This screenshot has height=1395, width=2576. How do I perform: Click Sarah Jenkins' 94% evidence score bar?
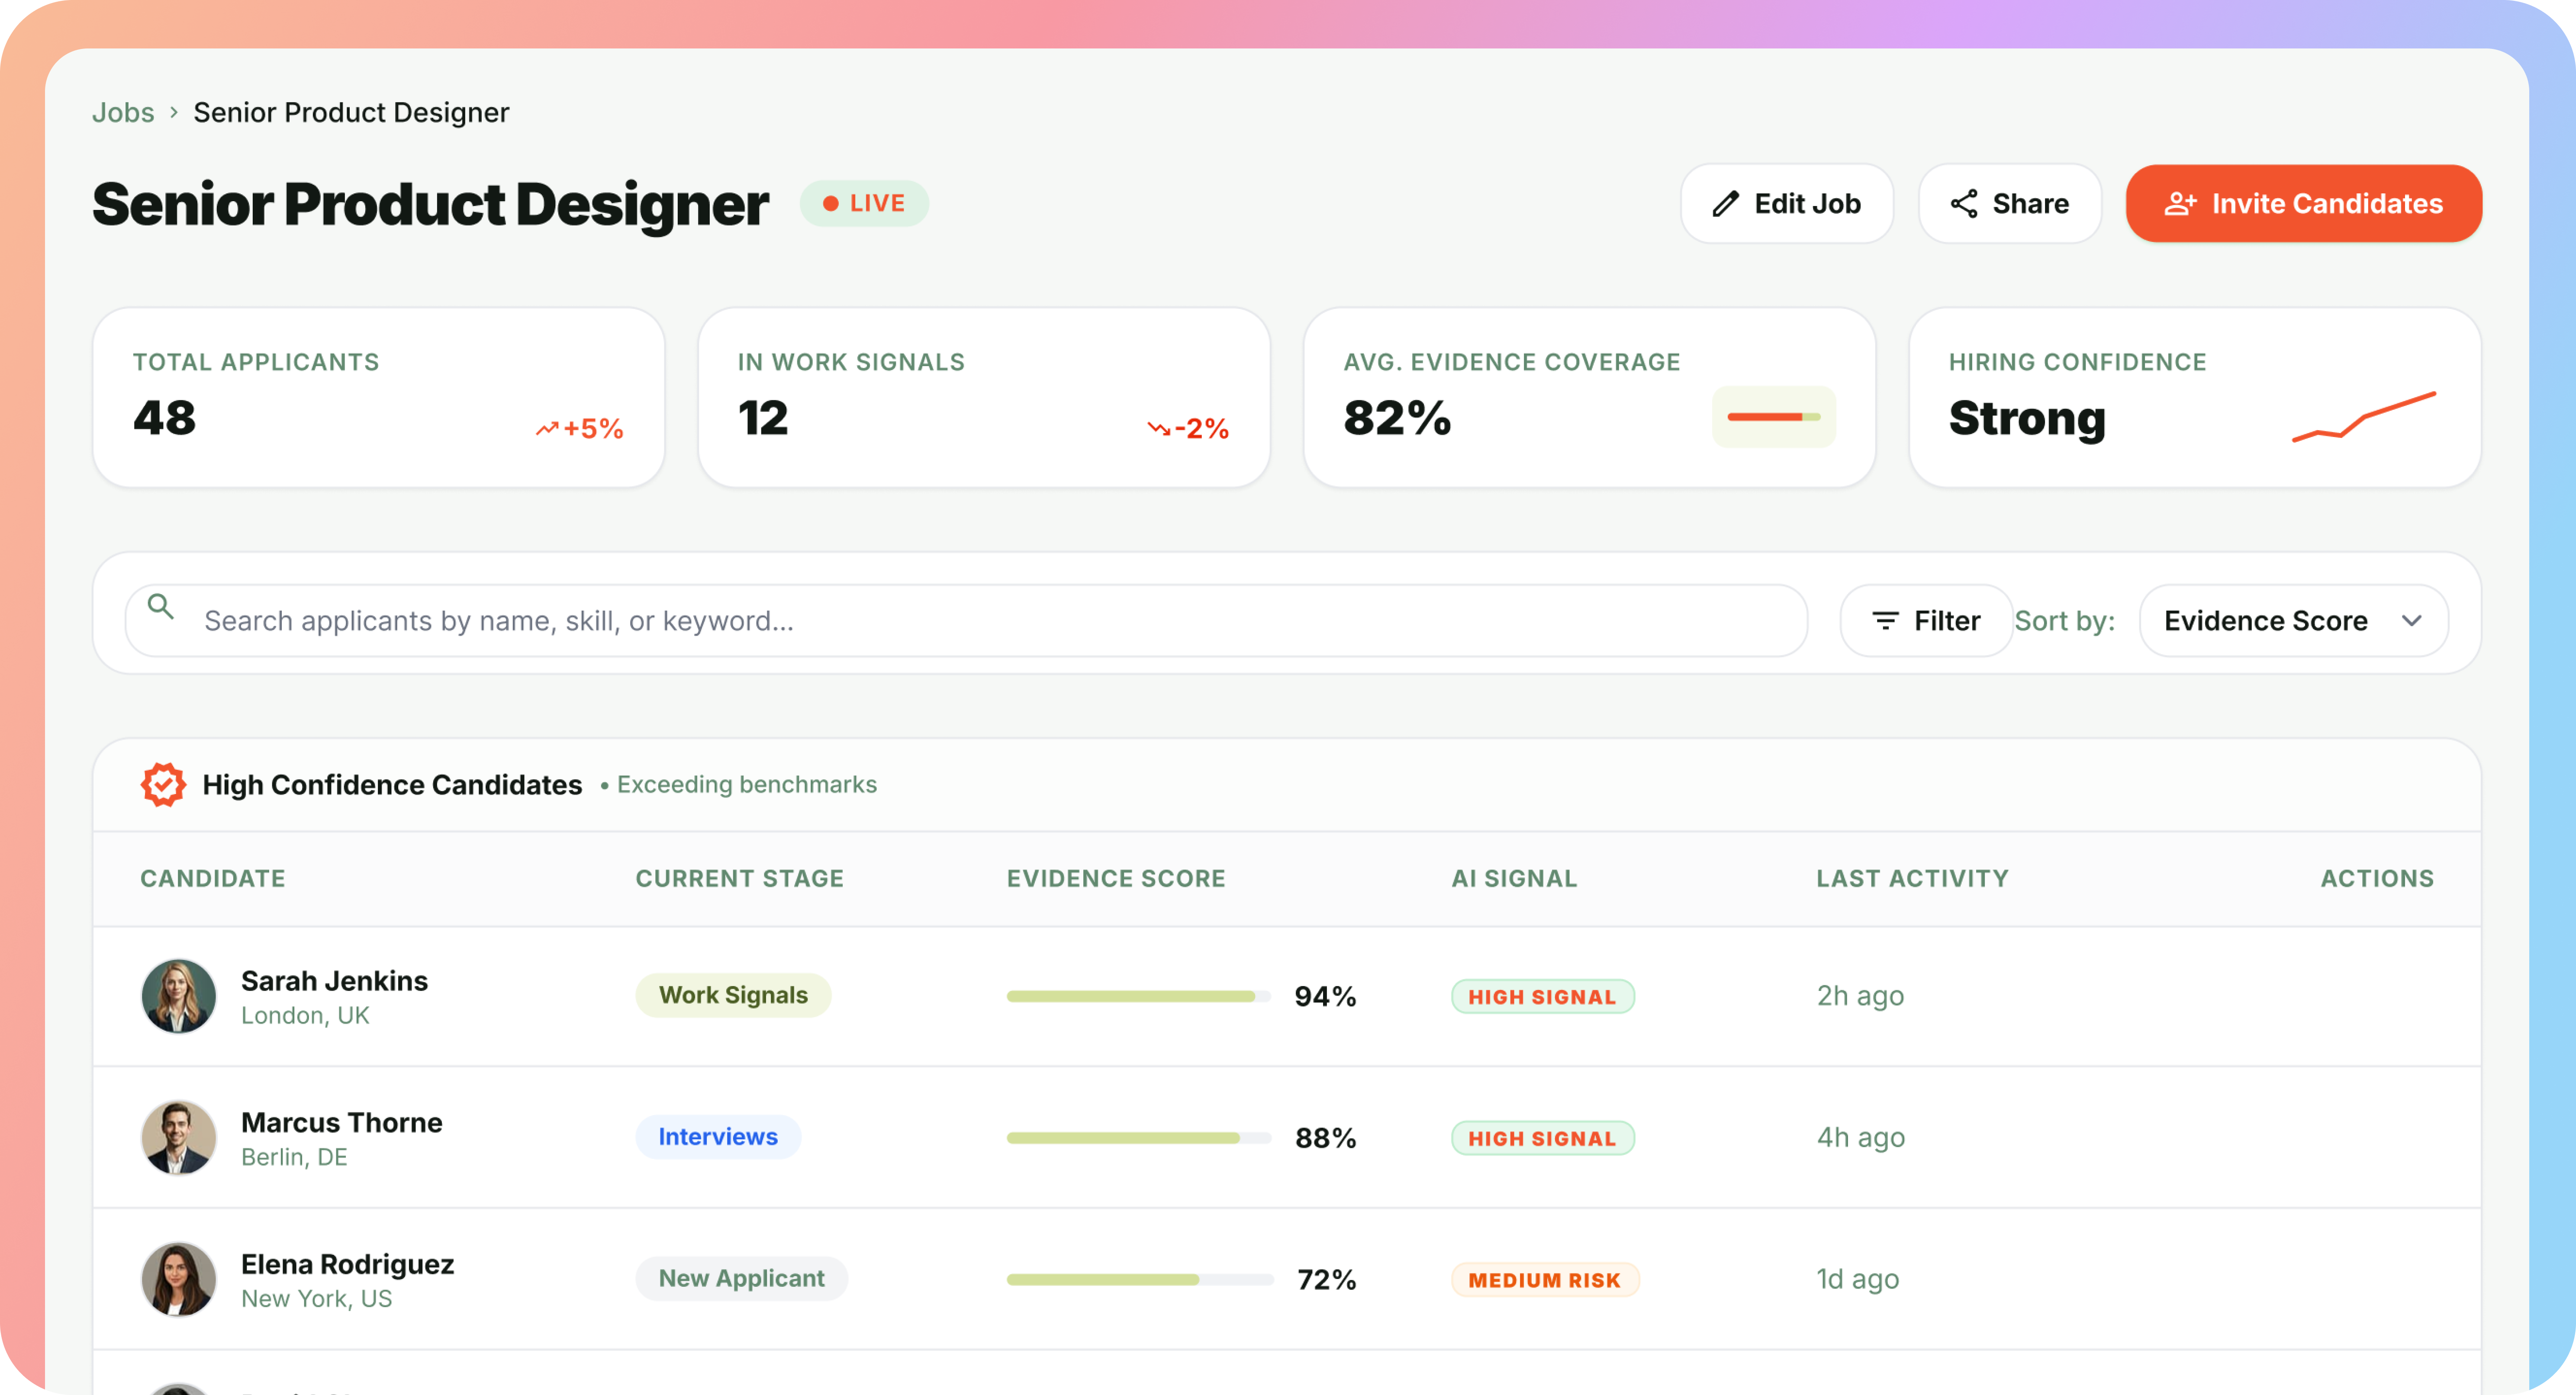pyautogui.click(x=1137, y=996)
